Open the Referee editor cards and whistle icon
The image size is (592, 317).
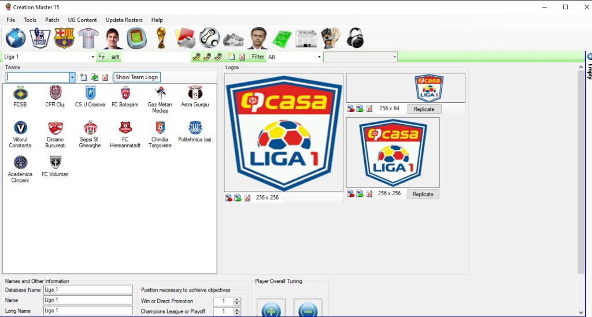(185, 38)
